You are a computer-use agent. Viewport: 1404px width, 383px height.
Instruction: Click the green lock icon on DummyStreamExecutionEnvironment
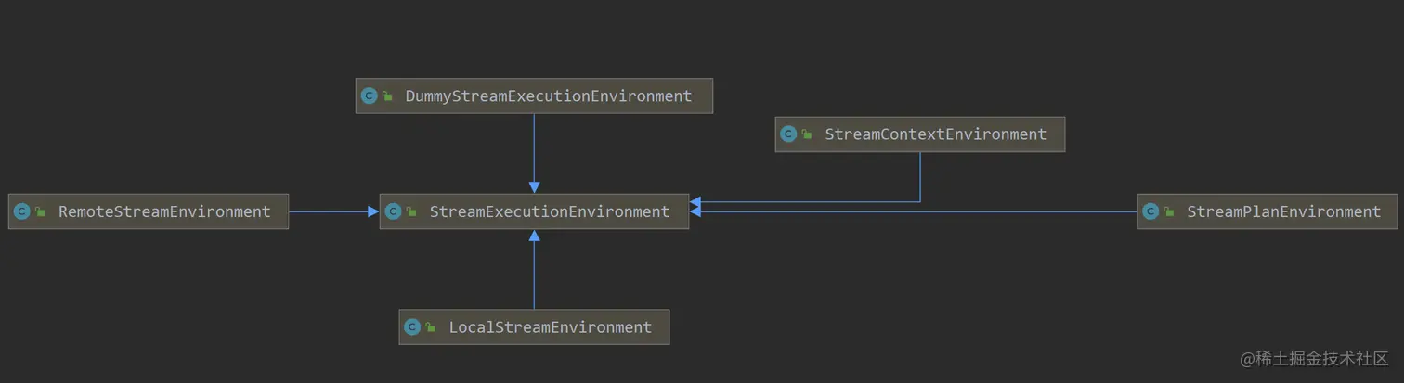coord(387,96)
